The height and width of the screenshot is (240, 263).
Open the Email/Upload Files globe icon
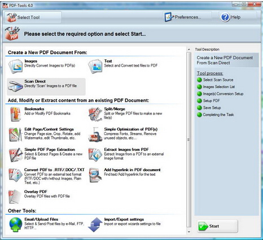click(16, 225)
